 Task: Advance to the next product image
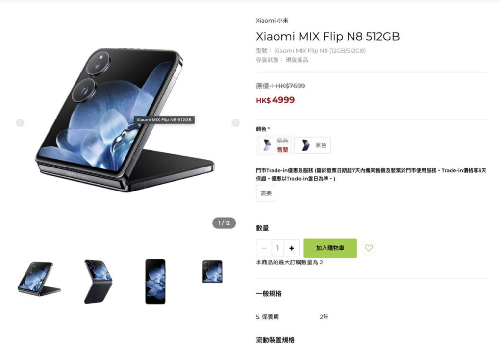[236, 123]
